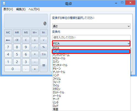This screenshot has height=111, width=137.
Task: Click the number 0 key
Action: click(13, 69)
